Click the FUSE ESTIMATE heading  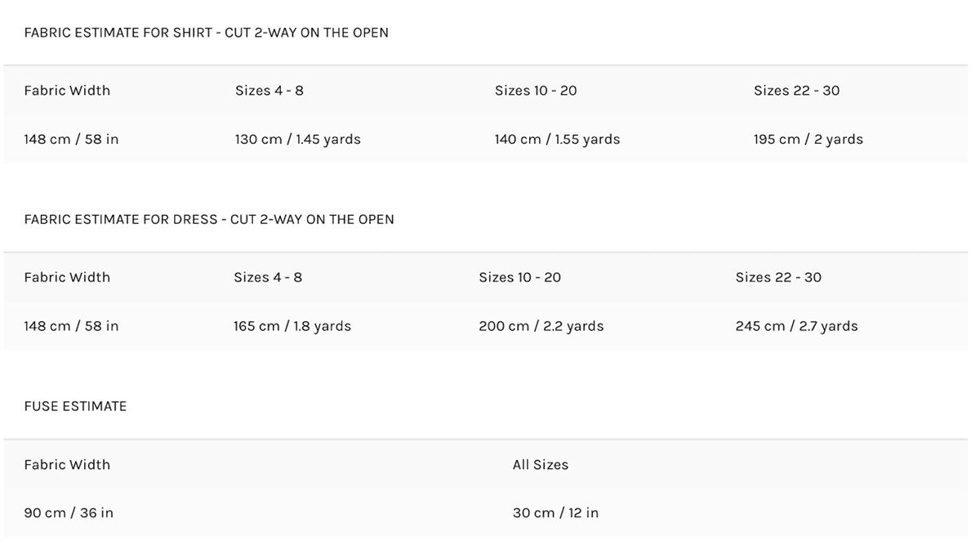[75, 406]
